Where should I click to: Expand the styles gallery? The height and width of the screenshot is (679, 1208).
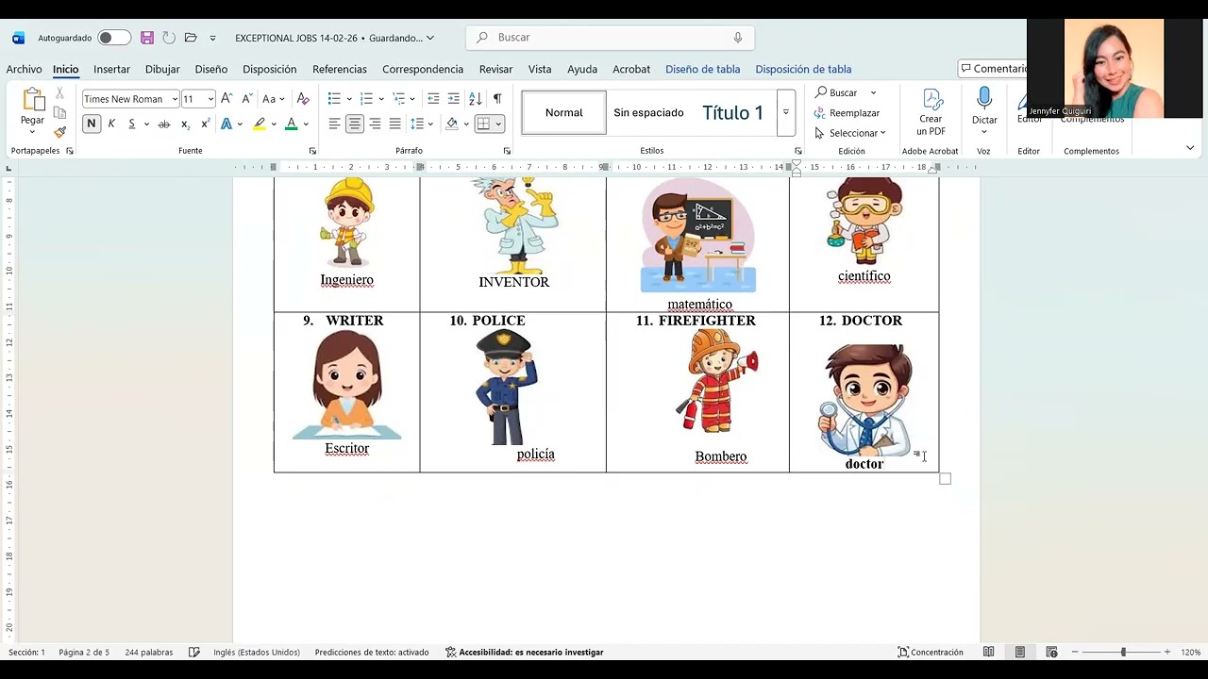[x=785, y=112]
